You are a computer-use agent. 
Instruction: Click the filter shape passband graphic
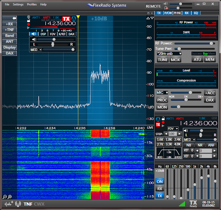169,153
